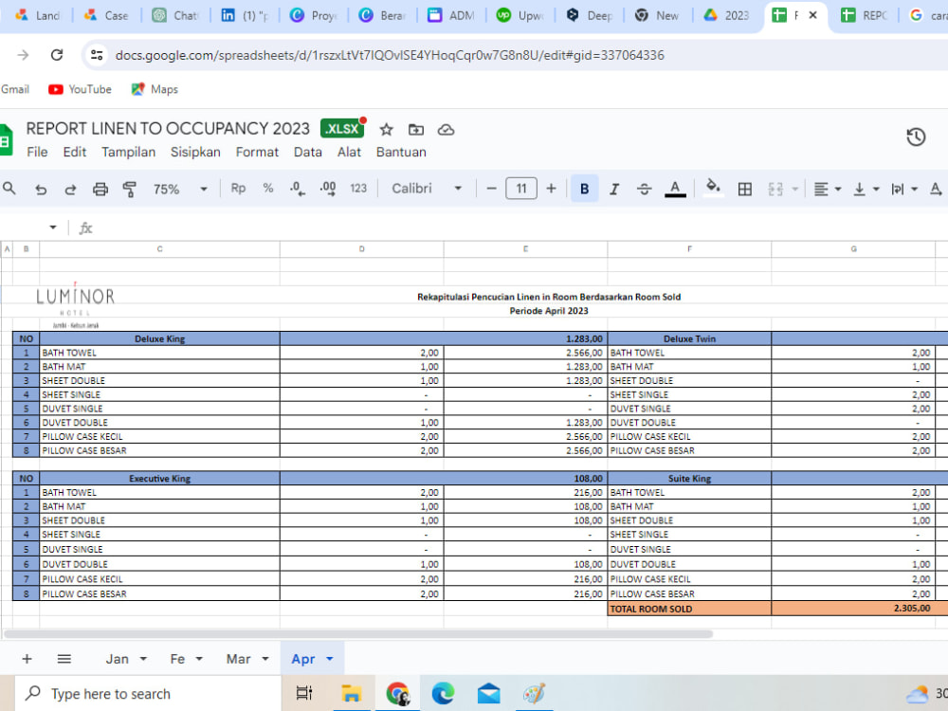The height and width of the screenshot is (711, 948).
Task: Undo the last action
Action: click(41, 190)
